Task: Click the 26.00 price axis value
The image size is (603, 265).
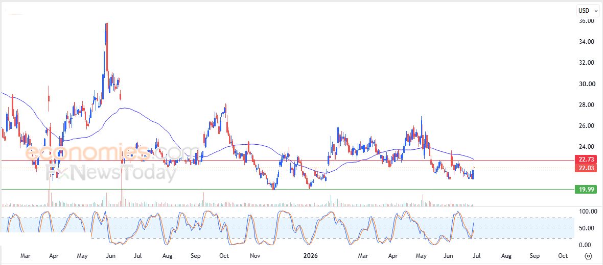Action: [x=587, y=126]
